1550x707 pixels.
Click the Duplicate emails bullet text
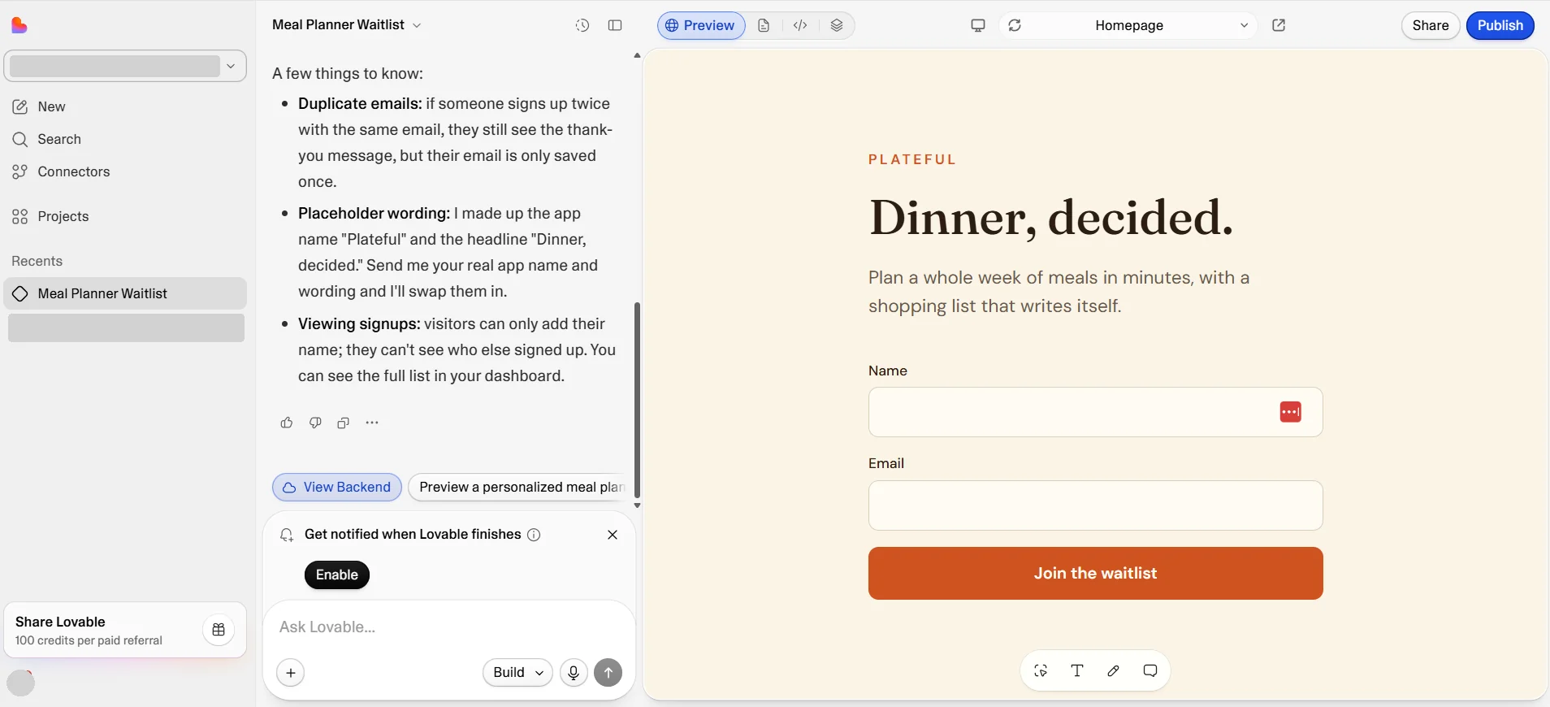point(456,143)
